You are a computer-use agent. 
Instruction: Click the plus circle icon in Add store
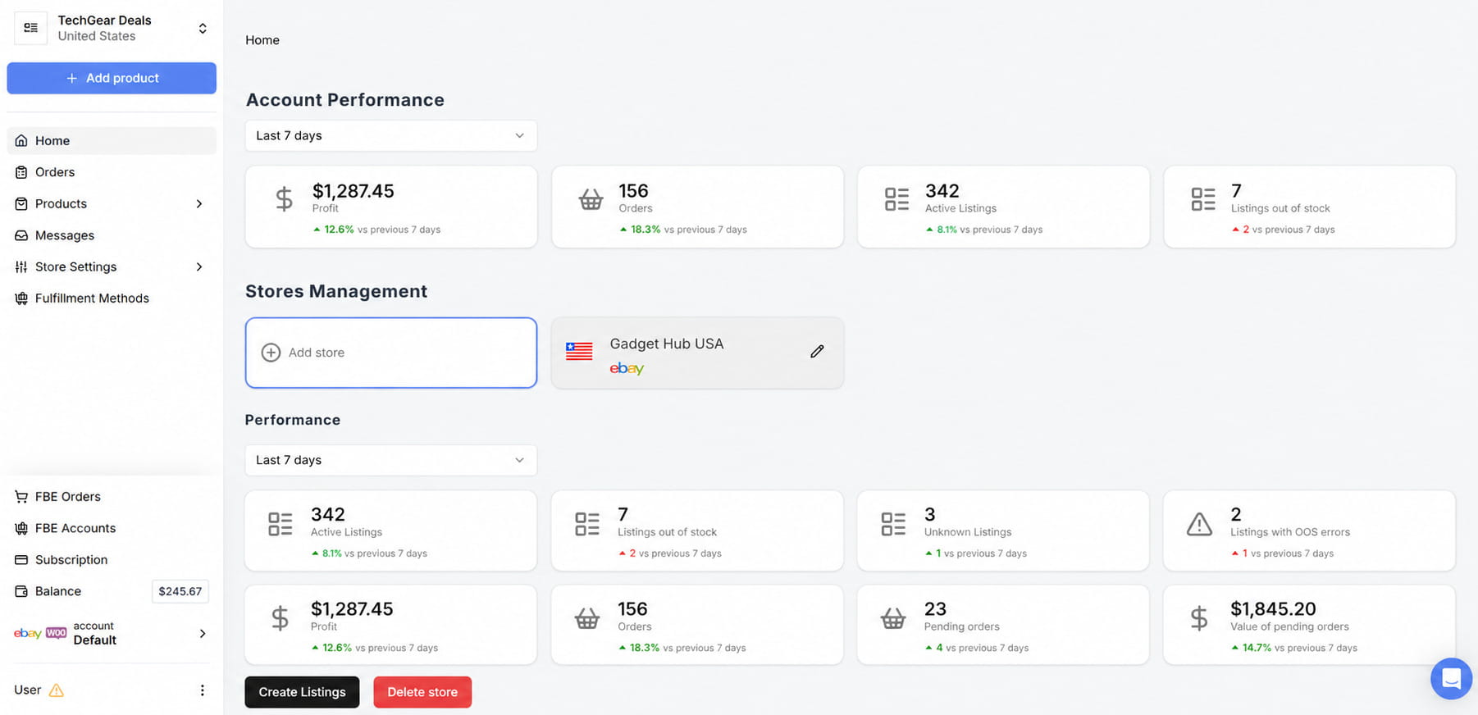coord(271,353)
